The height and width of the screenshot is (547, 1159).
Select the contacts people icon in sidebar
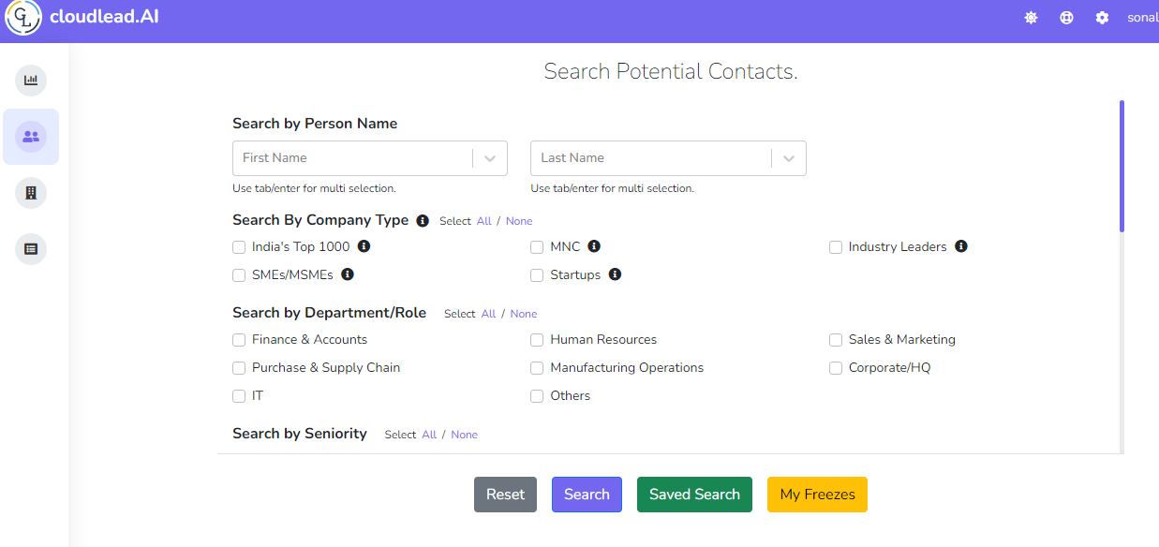click(31, 137)
